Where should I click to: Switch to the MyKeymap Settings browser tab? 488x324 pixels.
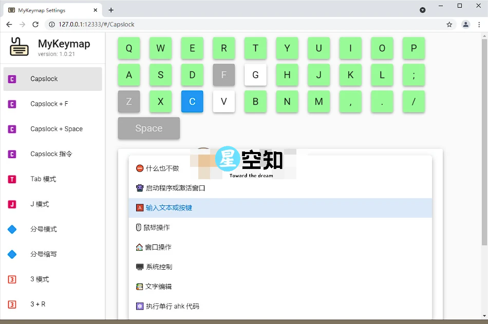click(x=41, y=10)
